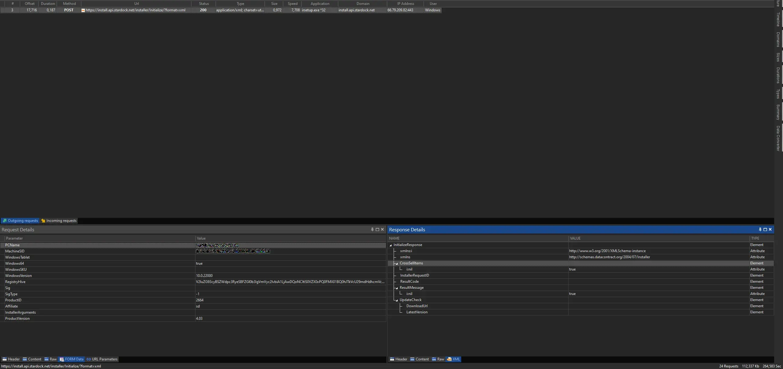Sort requests by Duration column

pos(48,4)
